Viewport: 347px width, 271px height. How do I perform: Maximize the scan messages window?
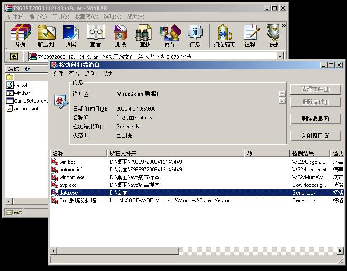331,65
